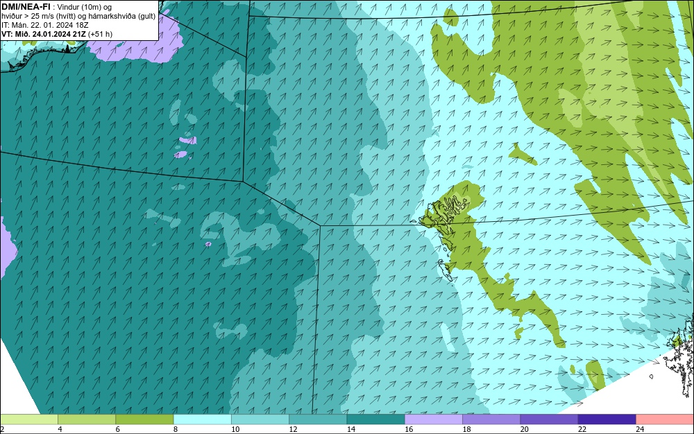Viewport: 694px width, 434px height.
Task: Click the 6–8 m/s olive green legend swatch
Action: pyautogui.click(x=144, y=419)
